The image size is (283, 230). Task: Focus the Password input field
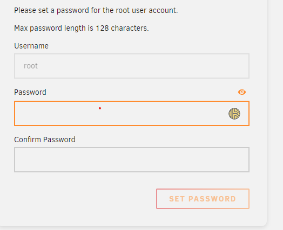coord(132,113)
